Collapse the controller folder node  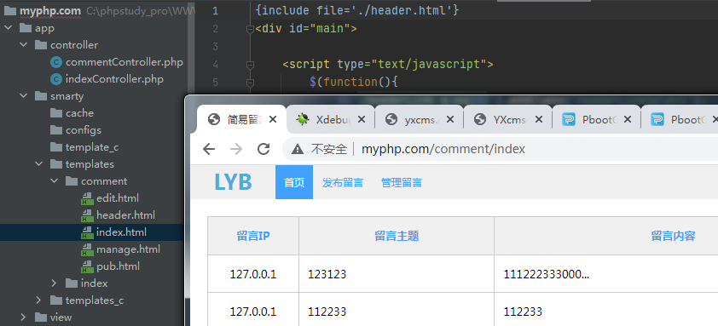23,45
